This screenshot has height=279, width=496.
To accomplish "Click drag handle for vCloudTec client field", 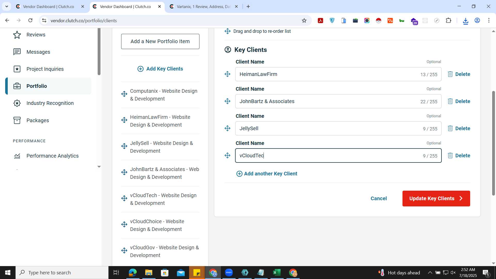I will (227, 155).
